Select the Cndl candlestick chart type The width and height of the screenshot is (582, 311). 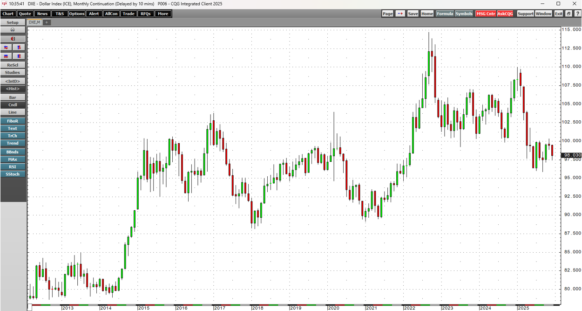13,105
